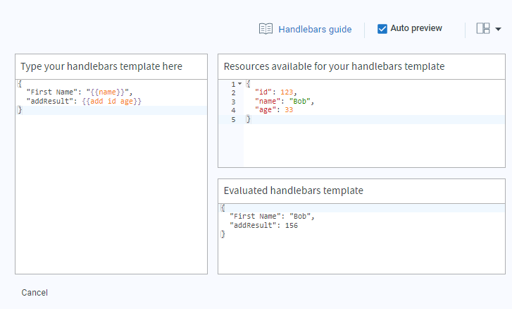Click line number 5 in the resources gutter
Image resolution: width=512 pixels, height=309 pixels.
pyautogui.click(x=233, y=120)
